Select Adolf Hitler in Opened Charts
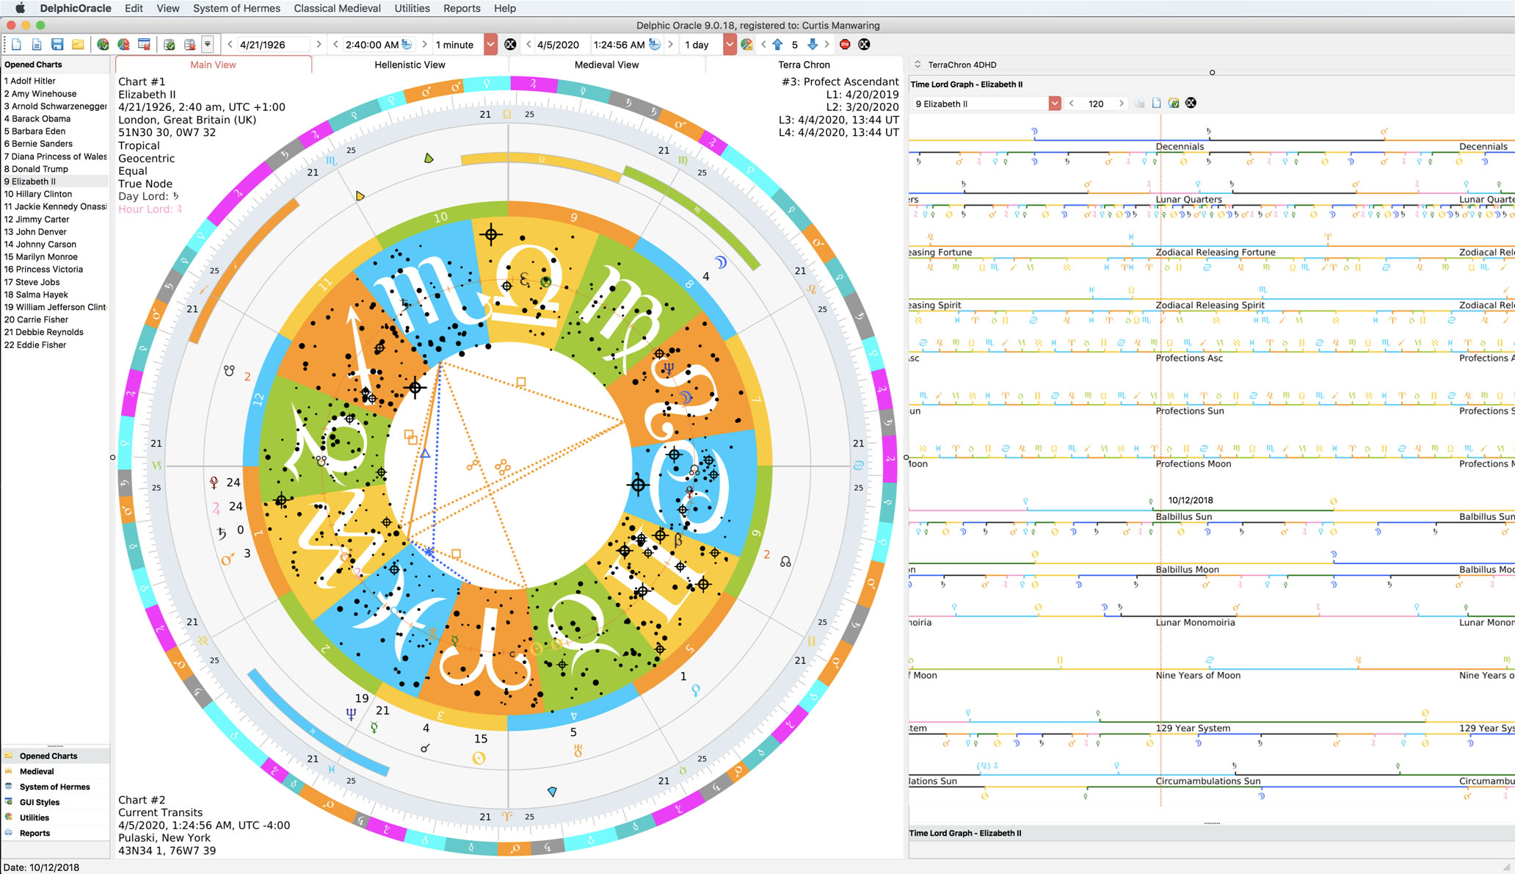This screenshot has width=1515, height=874. coord(55,81)
